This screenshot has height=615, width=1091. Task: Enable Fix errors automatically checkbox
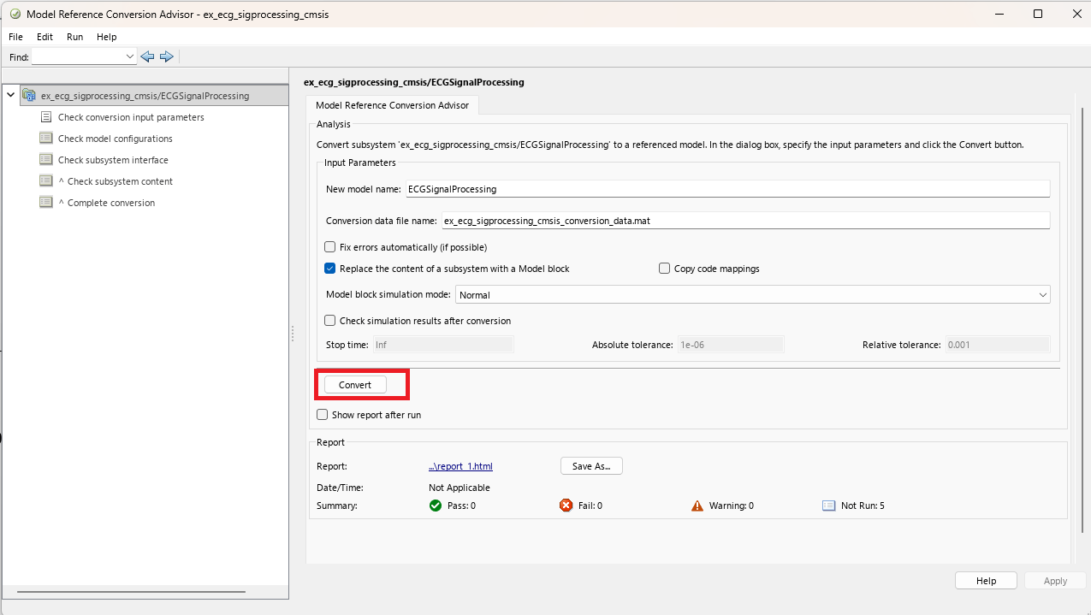[330, 247]
